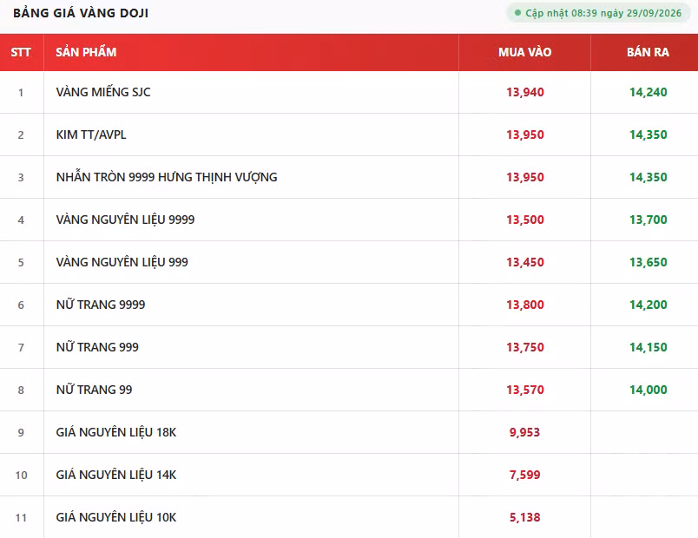Click row number 9 in STT column

tap(21, 432)
